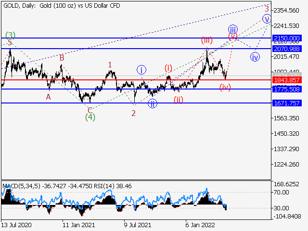
Task: Select the green (3) wave label
Action: pos(10,35)
